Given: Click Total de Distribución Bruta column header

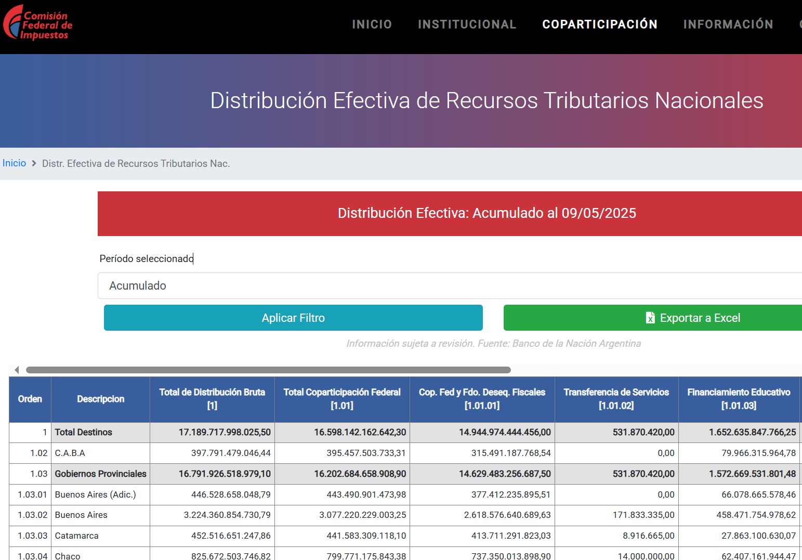Looking at the screenshot, I should 212,399.
